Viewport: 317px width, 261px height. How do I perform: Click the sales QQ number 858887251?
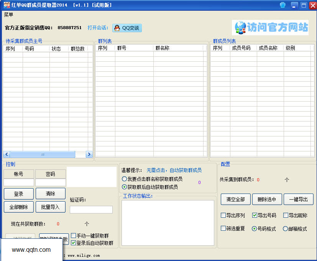click(69, 28)
